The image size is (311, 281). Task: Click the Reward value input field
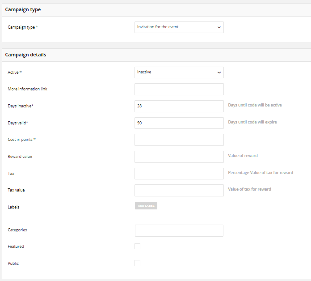(x=179, y=157)
